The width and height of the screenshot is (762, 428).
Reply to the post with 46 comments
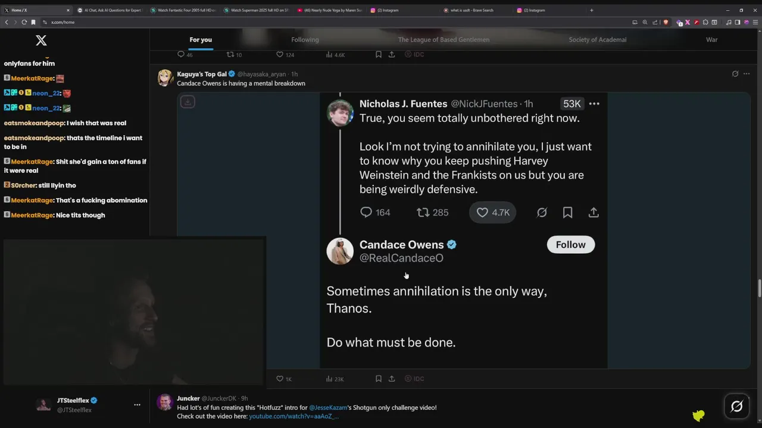pyautogui.click(x=185, y=55)
